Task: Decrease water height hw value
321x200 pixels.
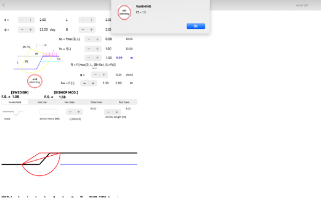Action: pos(85,83)
